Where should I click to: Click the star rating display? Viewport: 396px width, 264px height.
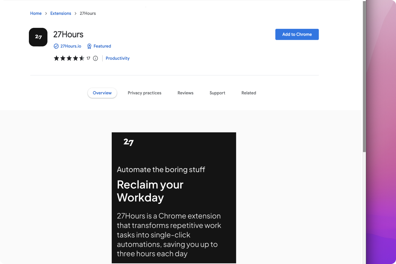tap(69, 58)
